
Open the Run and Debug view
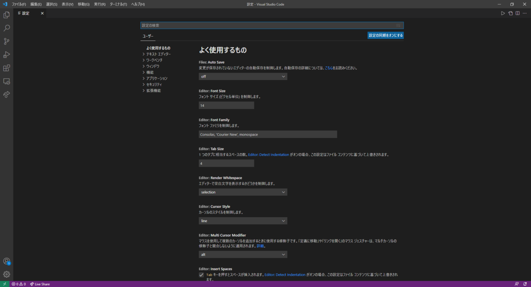(x=7, y=55)
